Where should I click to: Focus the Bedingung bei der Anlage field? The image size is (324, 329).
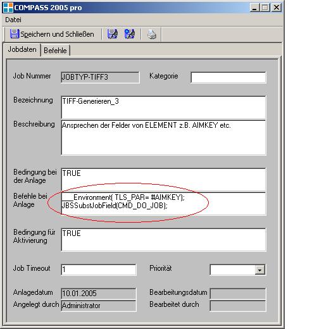[163, 180]
